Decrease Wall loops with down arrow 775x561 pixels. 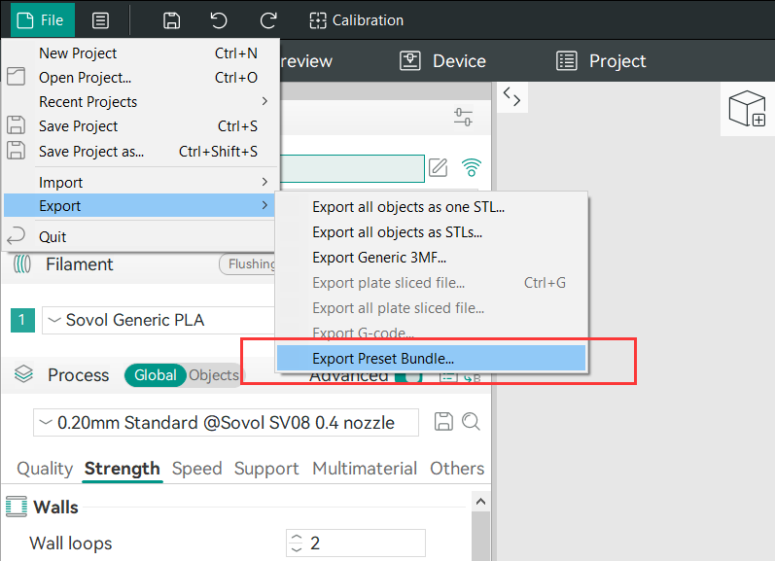pyautogui.click(x=297, y=548)
